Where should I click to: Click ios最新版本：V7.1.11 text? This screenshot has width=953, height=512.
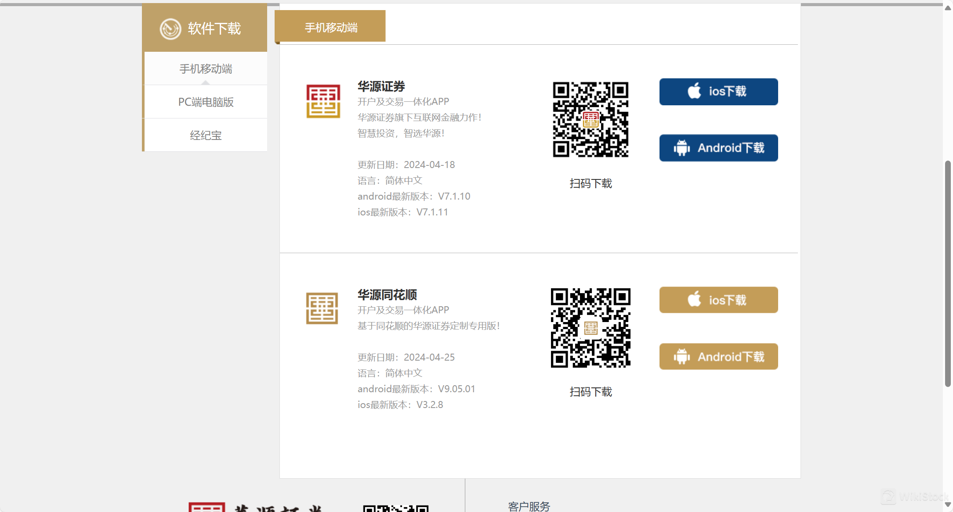tap(403, 212)
